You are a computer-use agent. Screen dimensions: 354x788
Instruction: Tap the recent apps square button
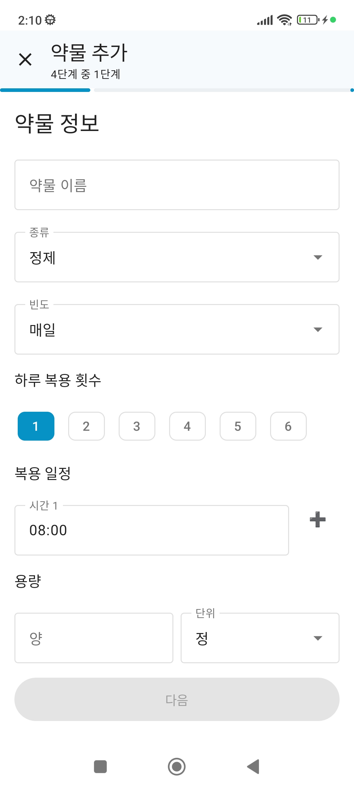(x=100, y=767)
